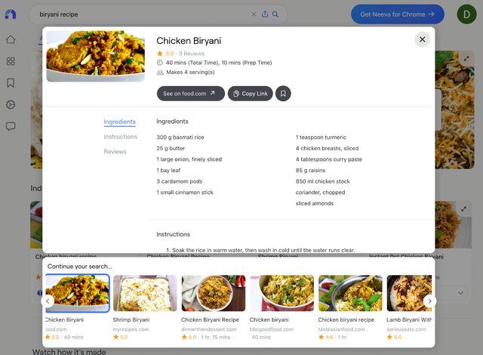Open the Home icon in sidebar
483x355 pixels.
[x=11, y=39]
